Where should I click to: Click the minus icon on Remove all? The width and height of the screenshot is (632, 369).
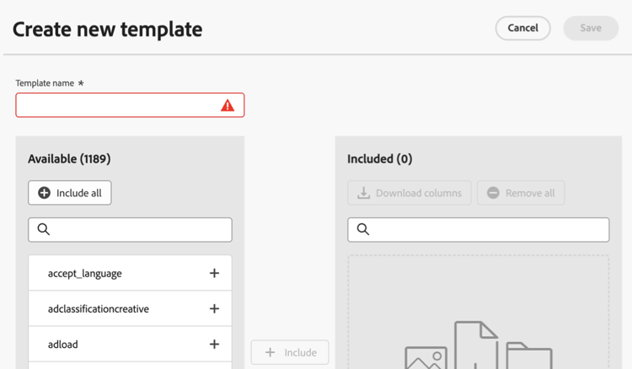(494, 193)
